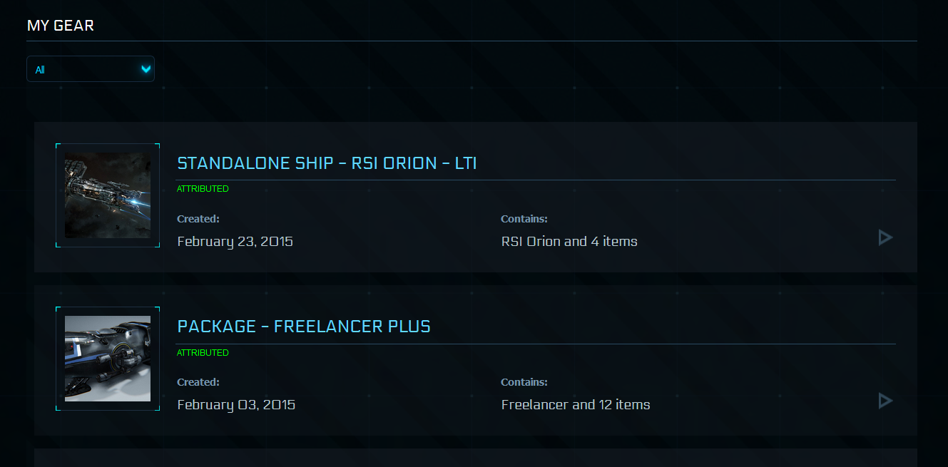
Task: Click the 'MY GEAR' section heading
Action: click(x=61, y=26)
